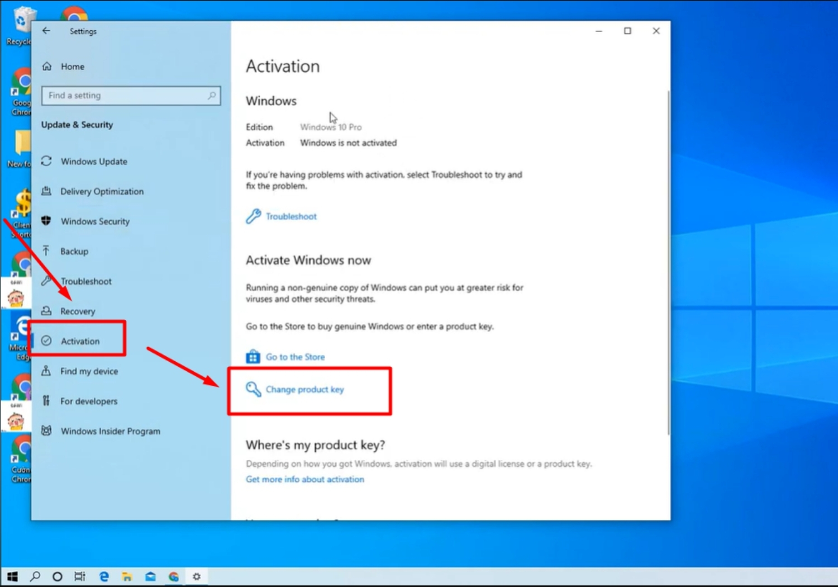
Task: Open Windows Insider Program settings
Action: point(110,432)
